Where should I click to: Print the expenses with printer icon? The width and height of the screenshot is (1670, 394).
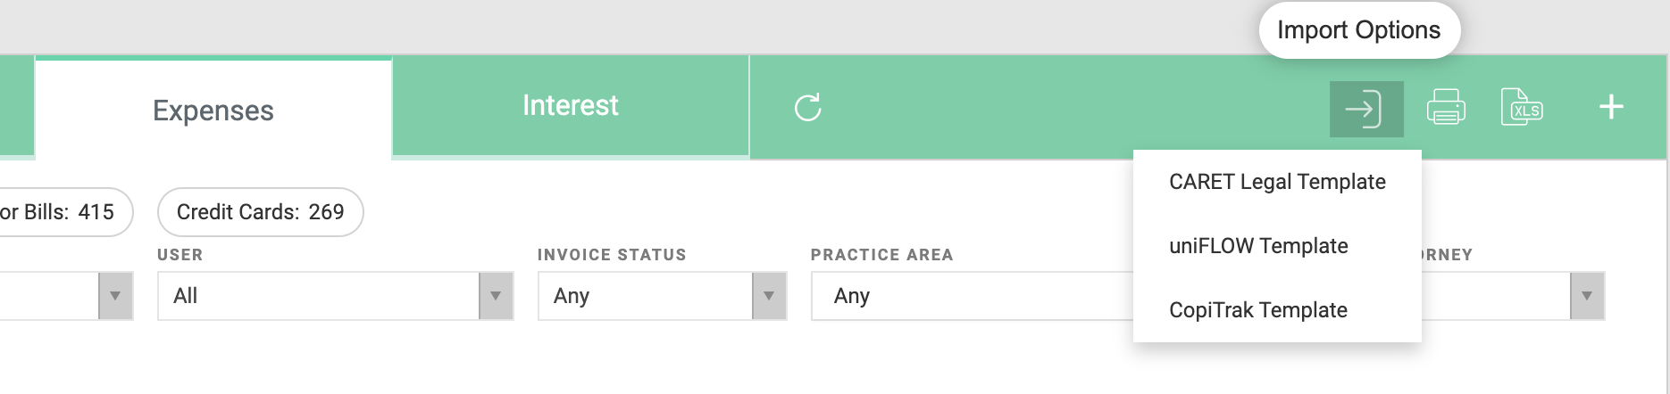[1446, 108]
